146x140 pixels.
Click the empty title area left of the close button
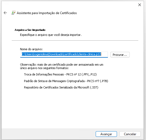pyautogui.click(x=107, y=5)
